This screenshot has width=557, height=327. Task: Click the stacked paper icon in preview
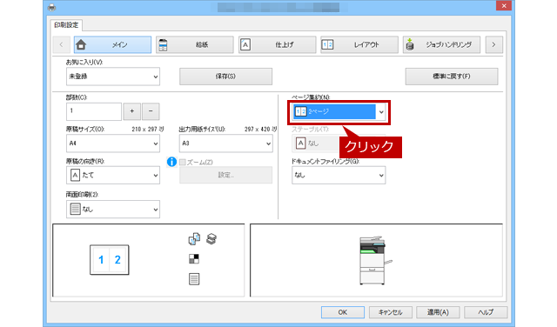(211, 238)
